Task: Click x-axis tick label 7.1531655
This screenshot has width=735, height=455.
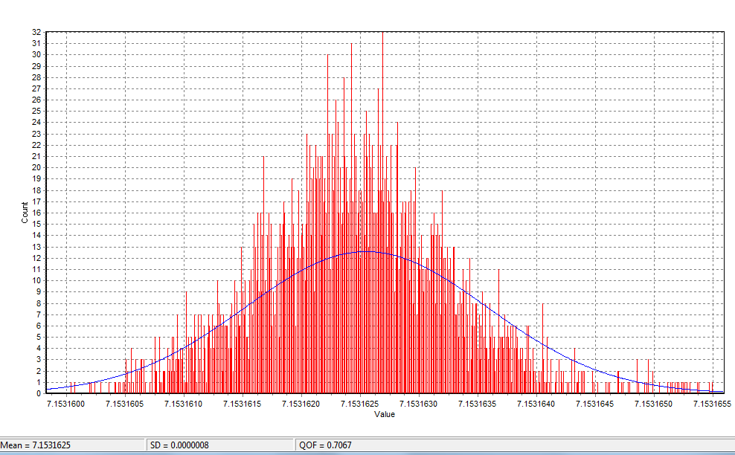Action: pyautogui.click(x=712, y=404)
